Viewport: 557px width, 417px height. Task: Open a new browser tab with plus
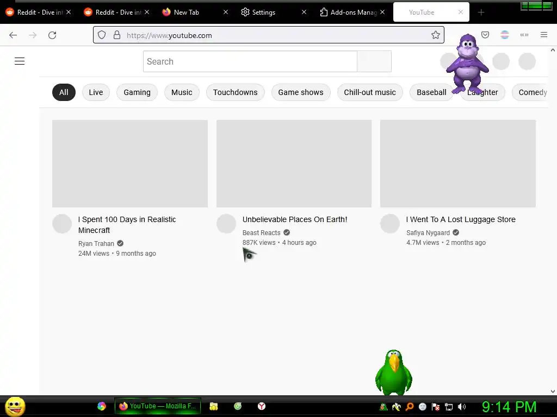point(481,12)
